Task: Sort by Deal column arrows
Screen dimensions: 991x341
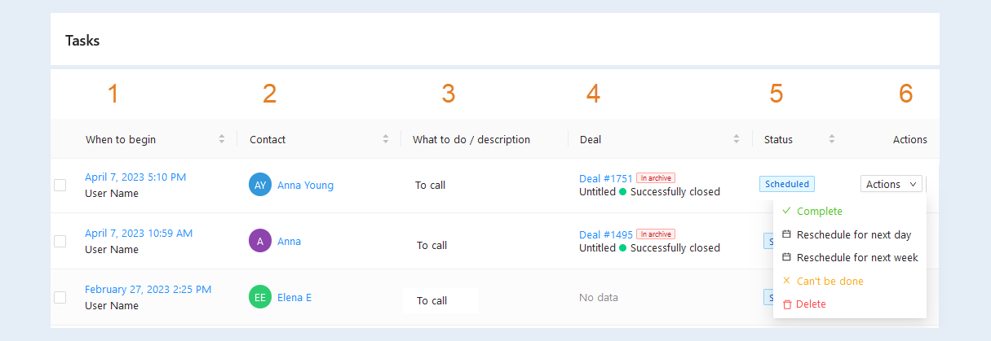Action: 737,139
